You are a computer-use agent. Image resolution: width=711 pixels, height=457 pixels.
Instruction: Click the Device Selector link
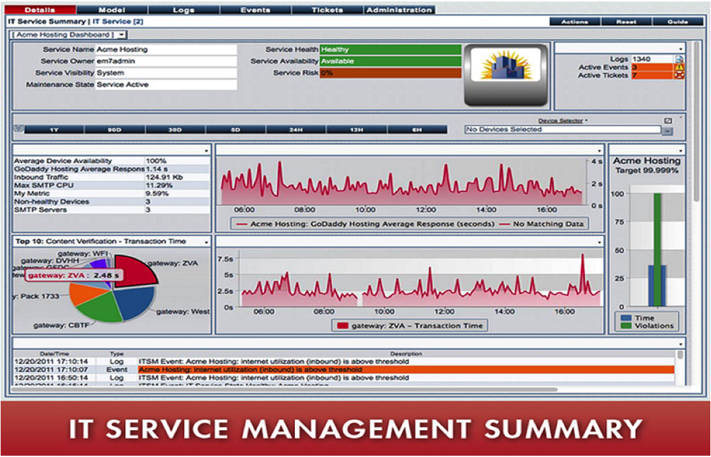point(562,121)
